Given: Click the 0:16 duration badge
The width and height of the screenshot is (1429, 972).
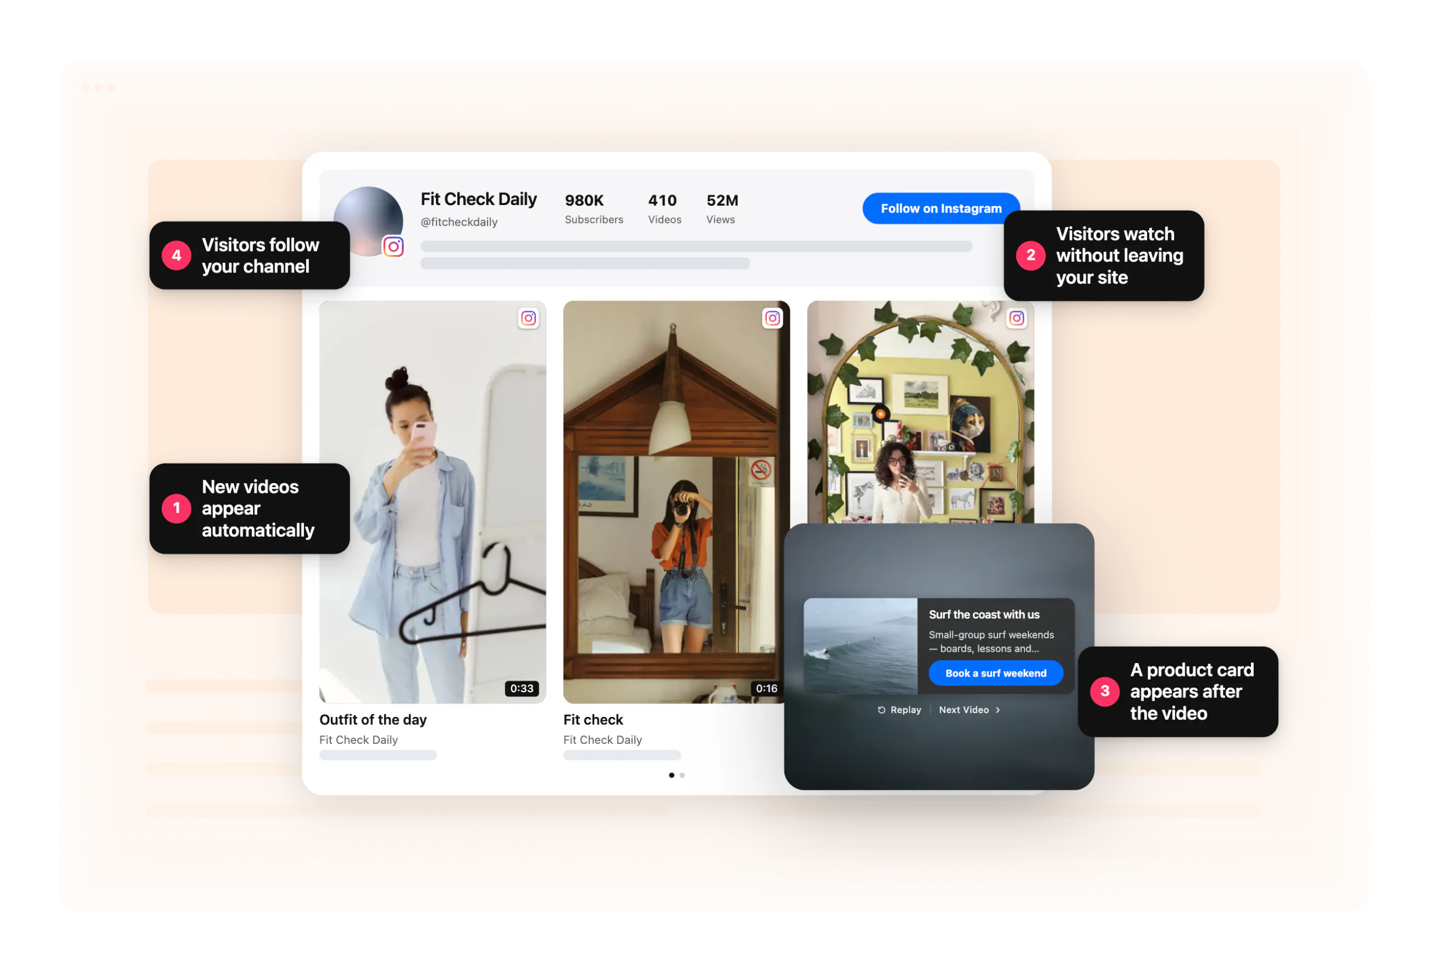Looking at the screenshot, I should 766,688.
